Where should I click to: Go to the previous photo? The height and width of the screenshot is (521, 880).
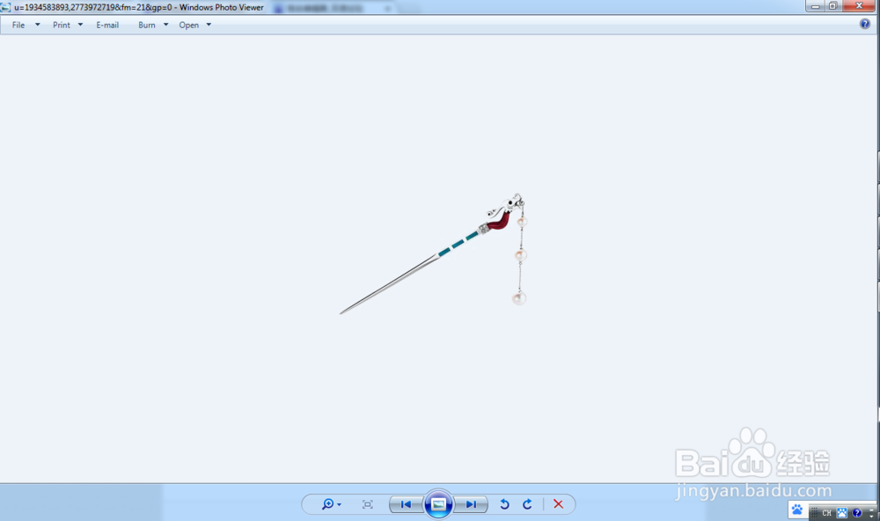click(406, 504)
